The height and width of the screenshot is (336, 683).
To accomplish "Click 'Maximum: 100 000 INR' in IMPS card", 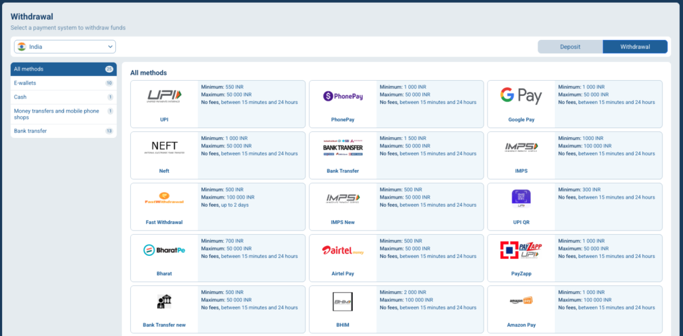I will click(x=584, y=146).
